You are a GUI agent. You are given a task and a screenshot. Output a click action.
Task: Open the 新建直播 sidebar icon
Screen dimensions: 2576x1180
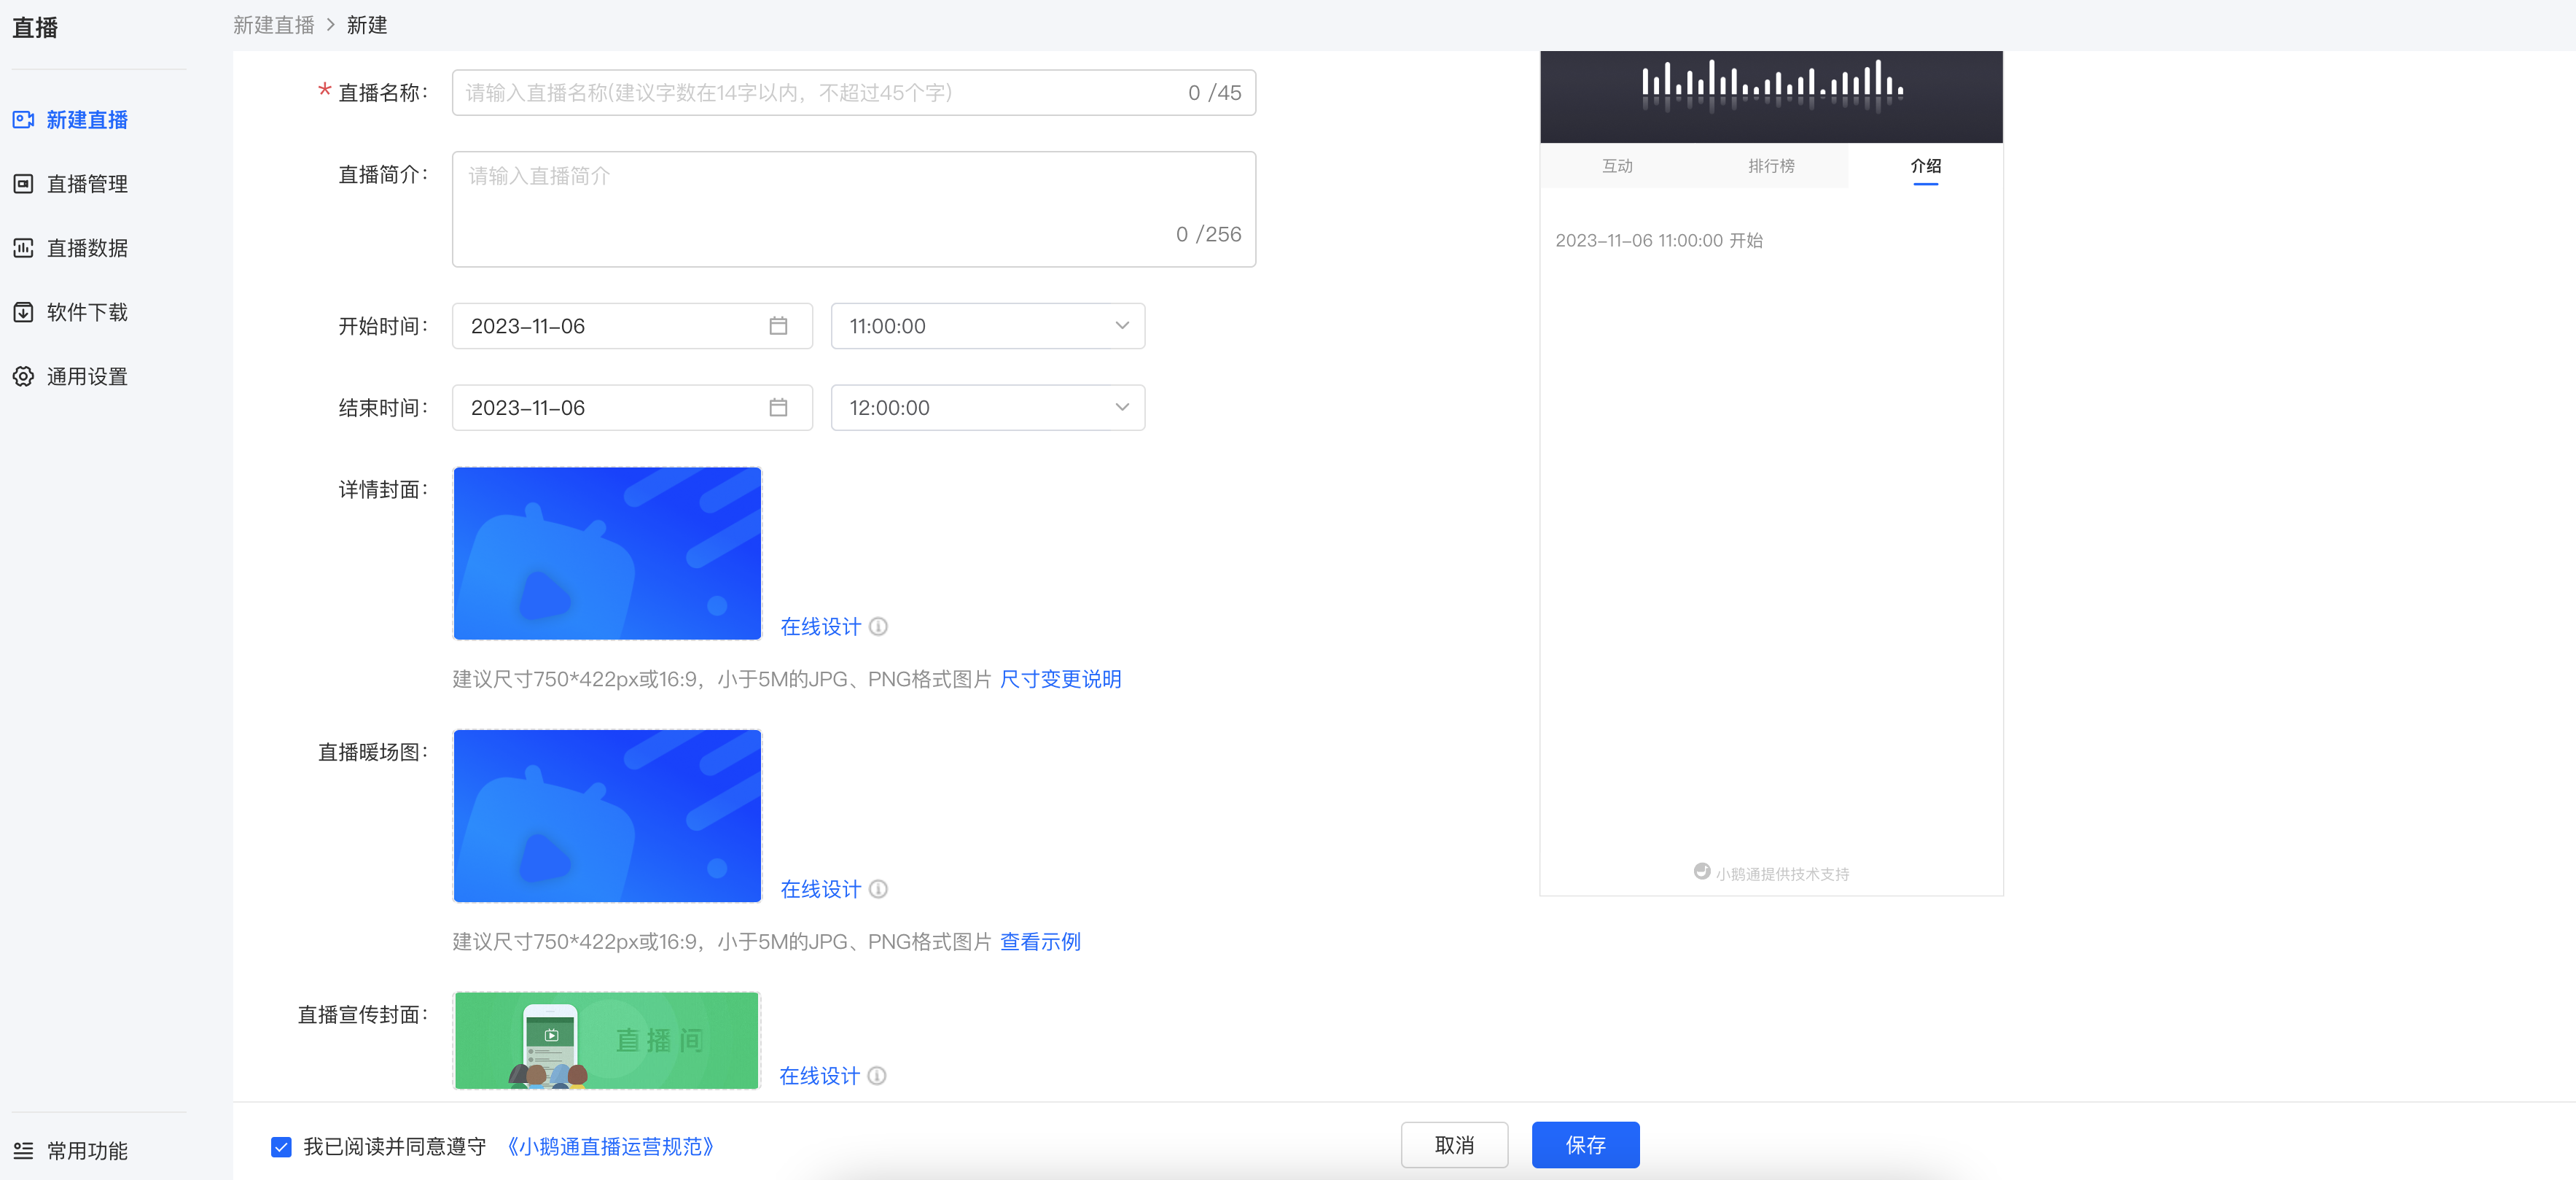coord(23,120)
